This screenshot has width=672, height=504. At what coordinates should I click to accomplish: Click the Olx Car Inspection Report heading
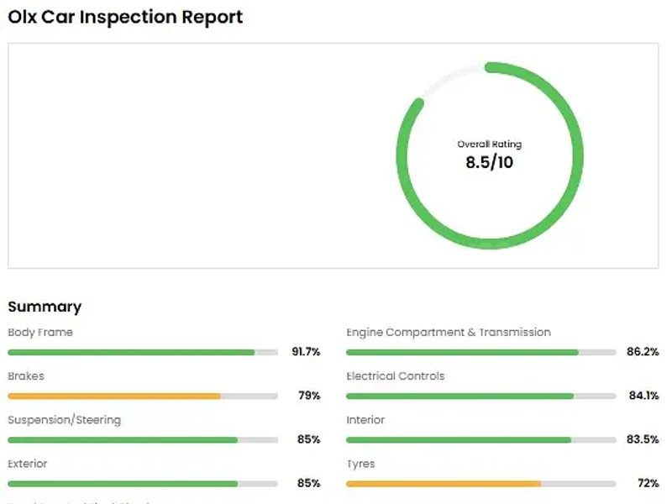point(125,17)
